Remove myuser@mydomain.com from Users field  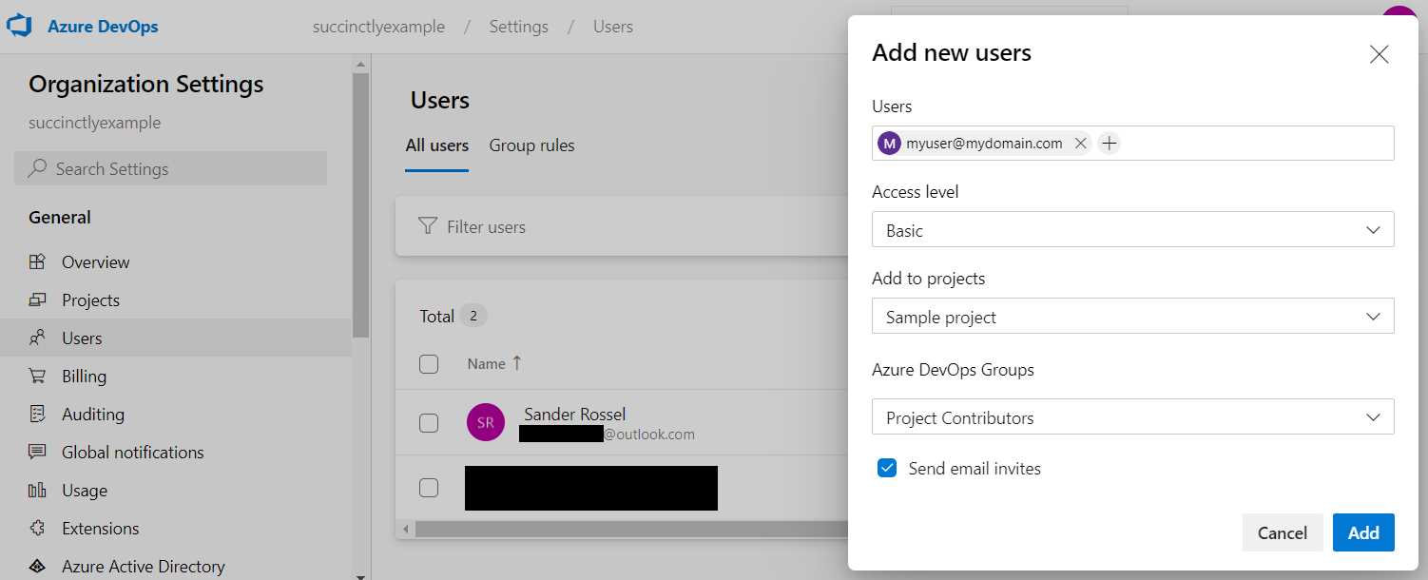click(x=1080, y=144)
